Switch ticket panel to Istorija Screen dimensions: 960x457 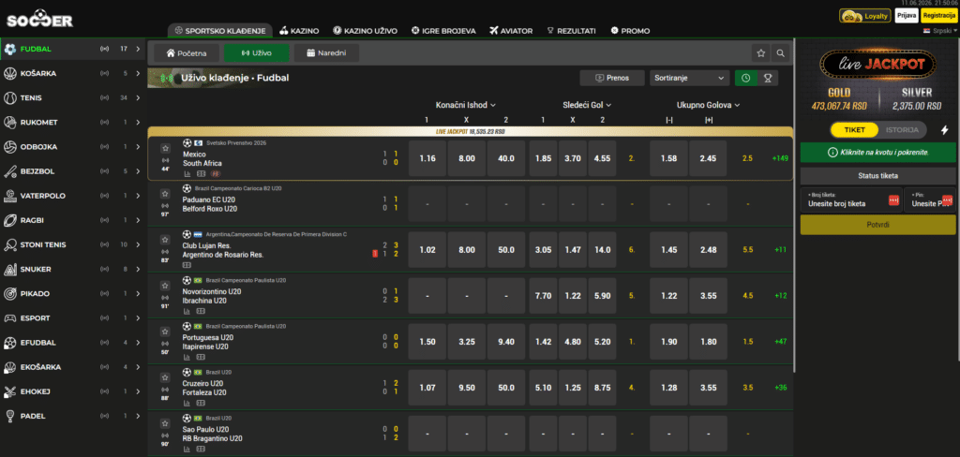pyautogui.click(x=902, y=129)
